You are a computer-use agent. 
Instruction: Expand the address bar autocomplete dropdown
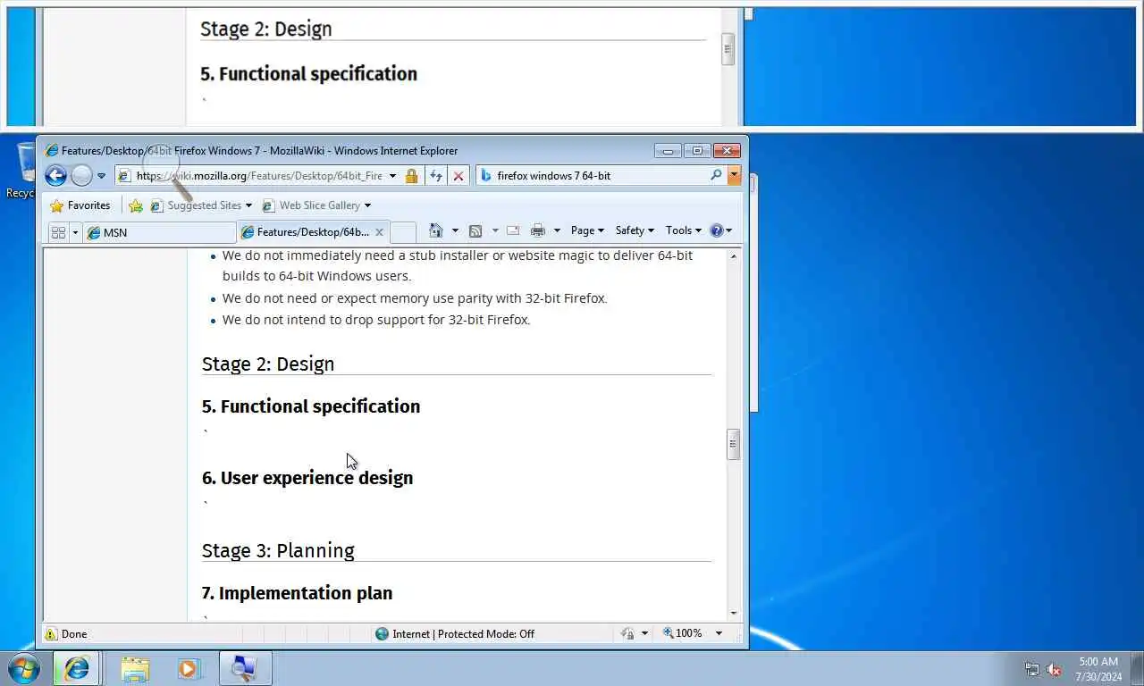coord(392,176)
